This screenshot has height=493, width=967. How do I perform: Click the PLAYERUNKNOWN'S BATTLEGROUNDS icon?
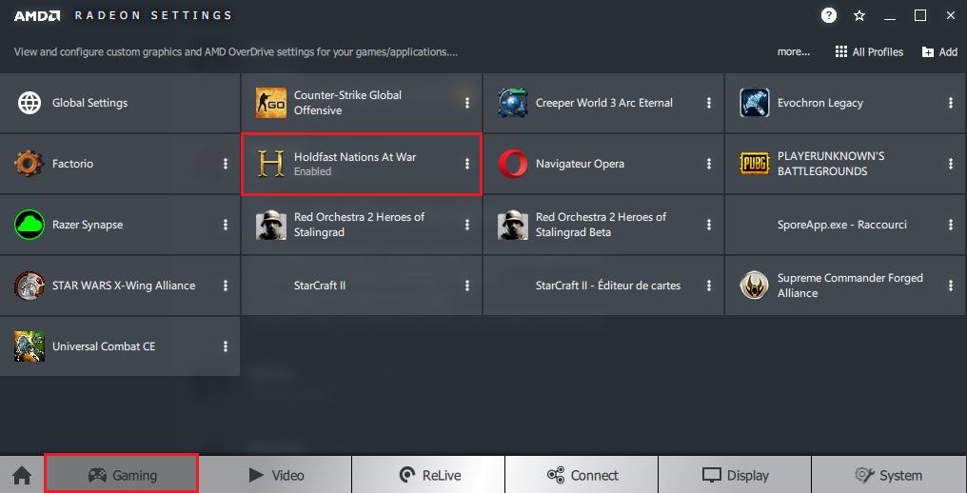(x=755, y=164)
